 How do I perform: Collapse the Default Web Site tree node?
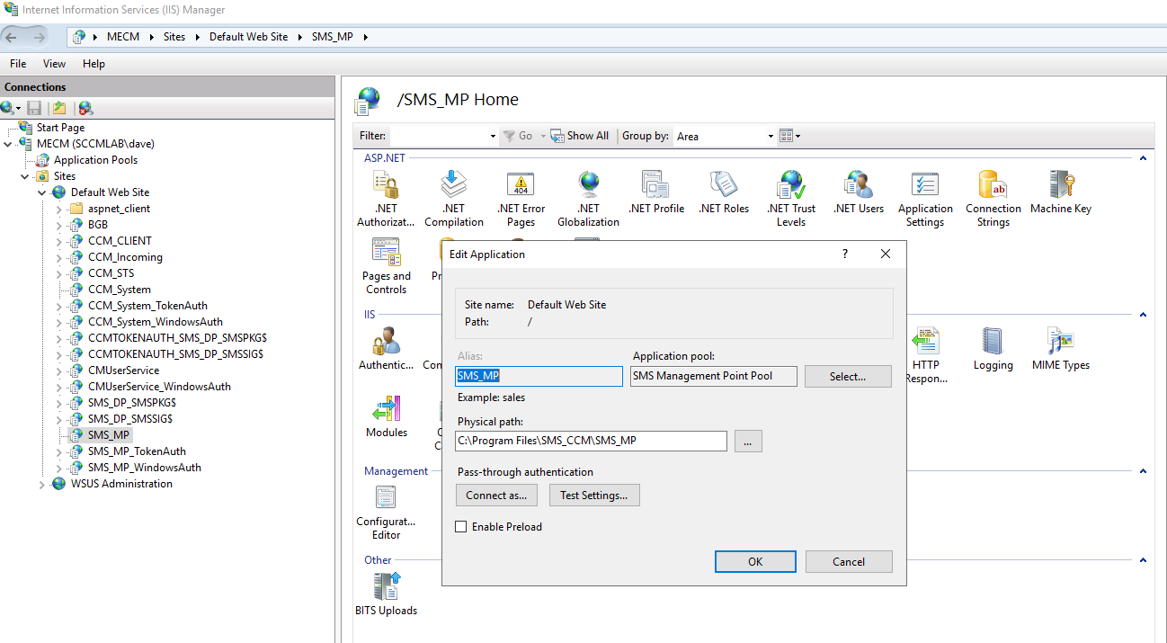42,192
